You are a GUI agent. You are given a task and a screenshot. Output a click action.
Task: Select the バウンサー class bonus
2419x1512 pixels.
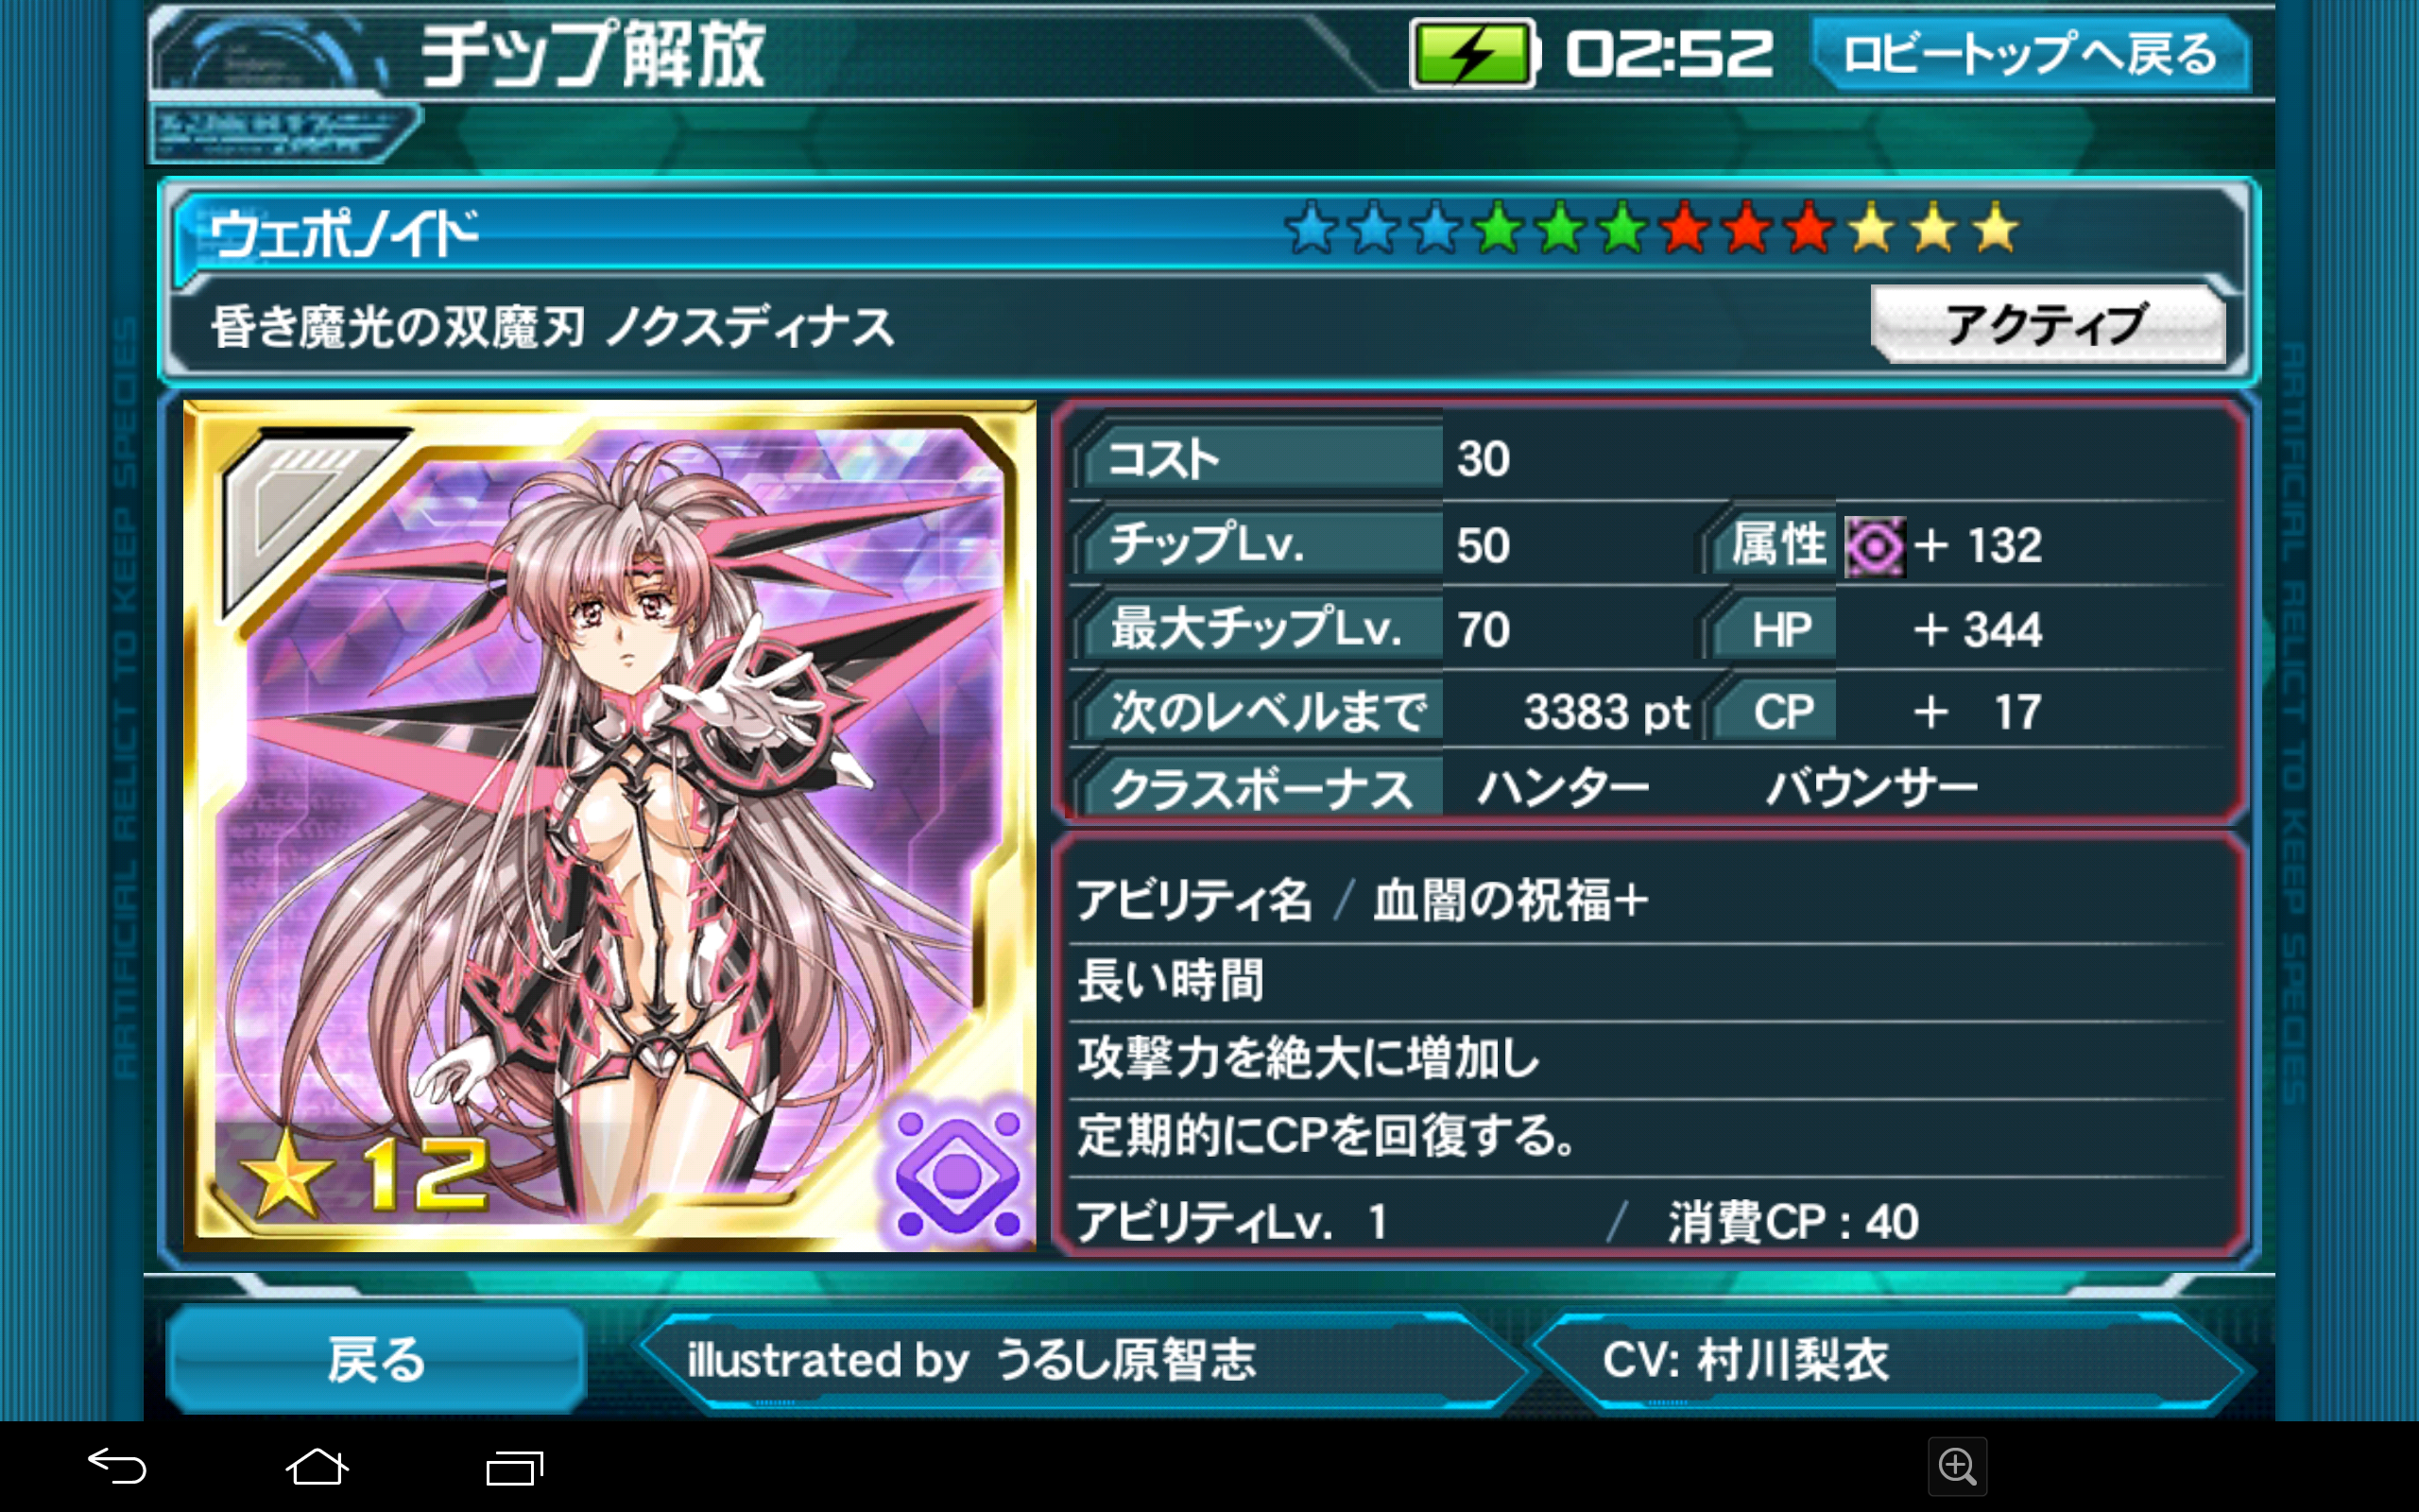click(1870, 789)
